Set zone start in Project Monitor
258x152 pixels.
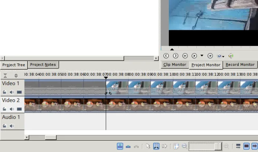click(x=166, y=56)
